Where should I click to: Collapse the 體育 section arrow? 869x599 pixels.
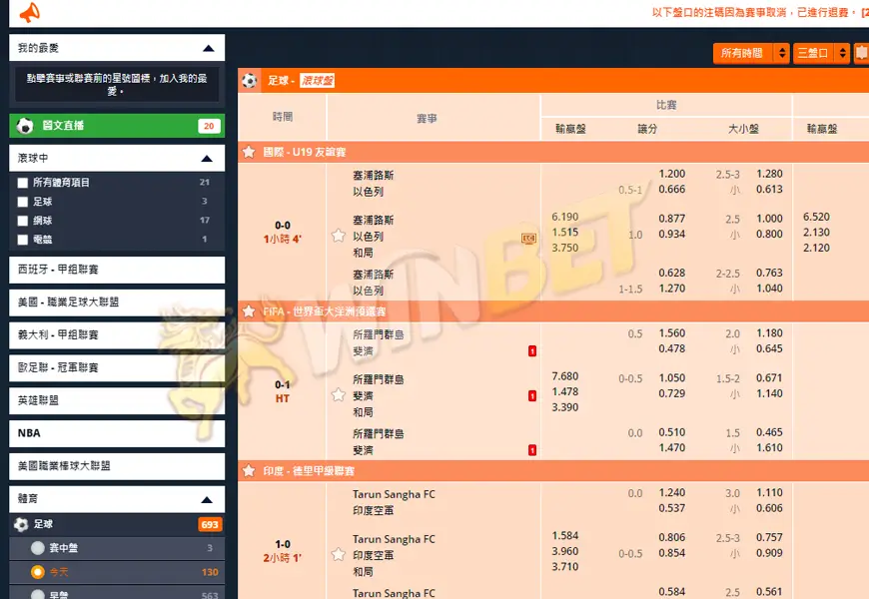click(208, 498)
